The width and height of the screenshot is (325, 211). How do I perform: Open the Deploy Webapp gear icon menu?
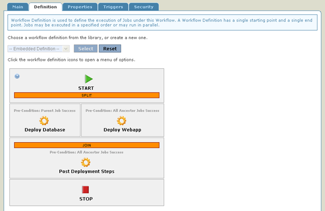(121, 121)
